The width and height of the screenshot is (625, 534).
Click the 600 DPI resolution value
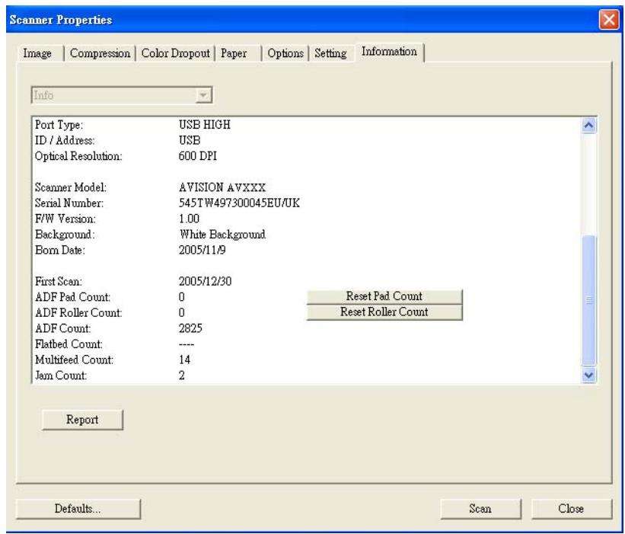pyautogui.click(x=198, y=156)
